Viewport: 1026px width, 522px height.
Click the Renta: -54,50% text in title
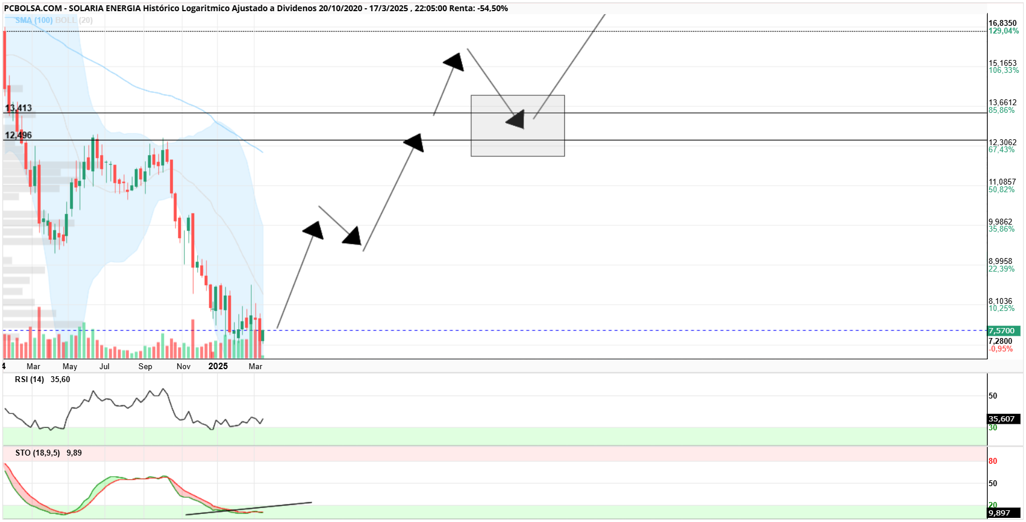479,8
